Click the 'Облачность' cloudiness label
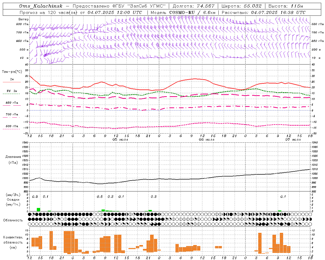325x260 pixels. 13,220
